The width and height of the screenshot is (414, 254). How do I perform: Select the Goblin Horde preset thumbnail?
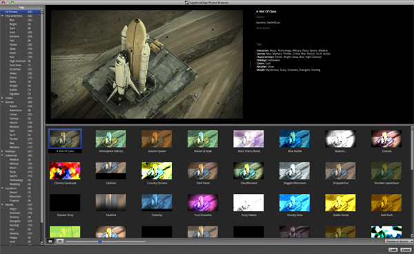point(341,203)
